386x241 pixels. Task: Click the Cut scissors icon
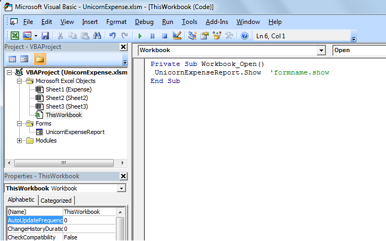point(60,36)
